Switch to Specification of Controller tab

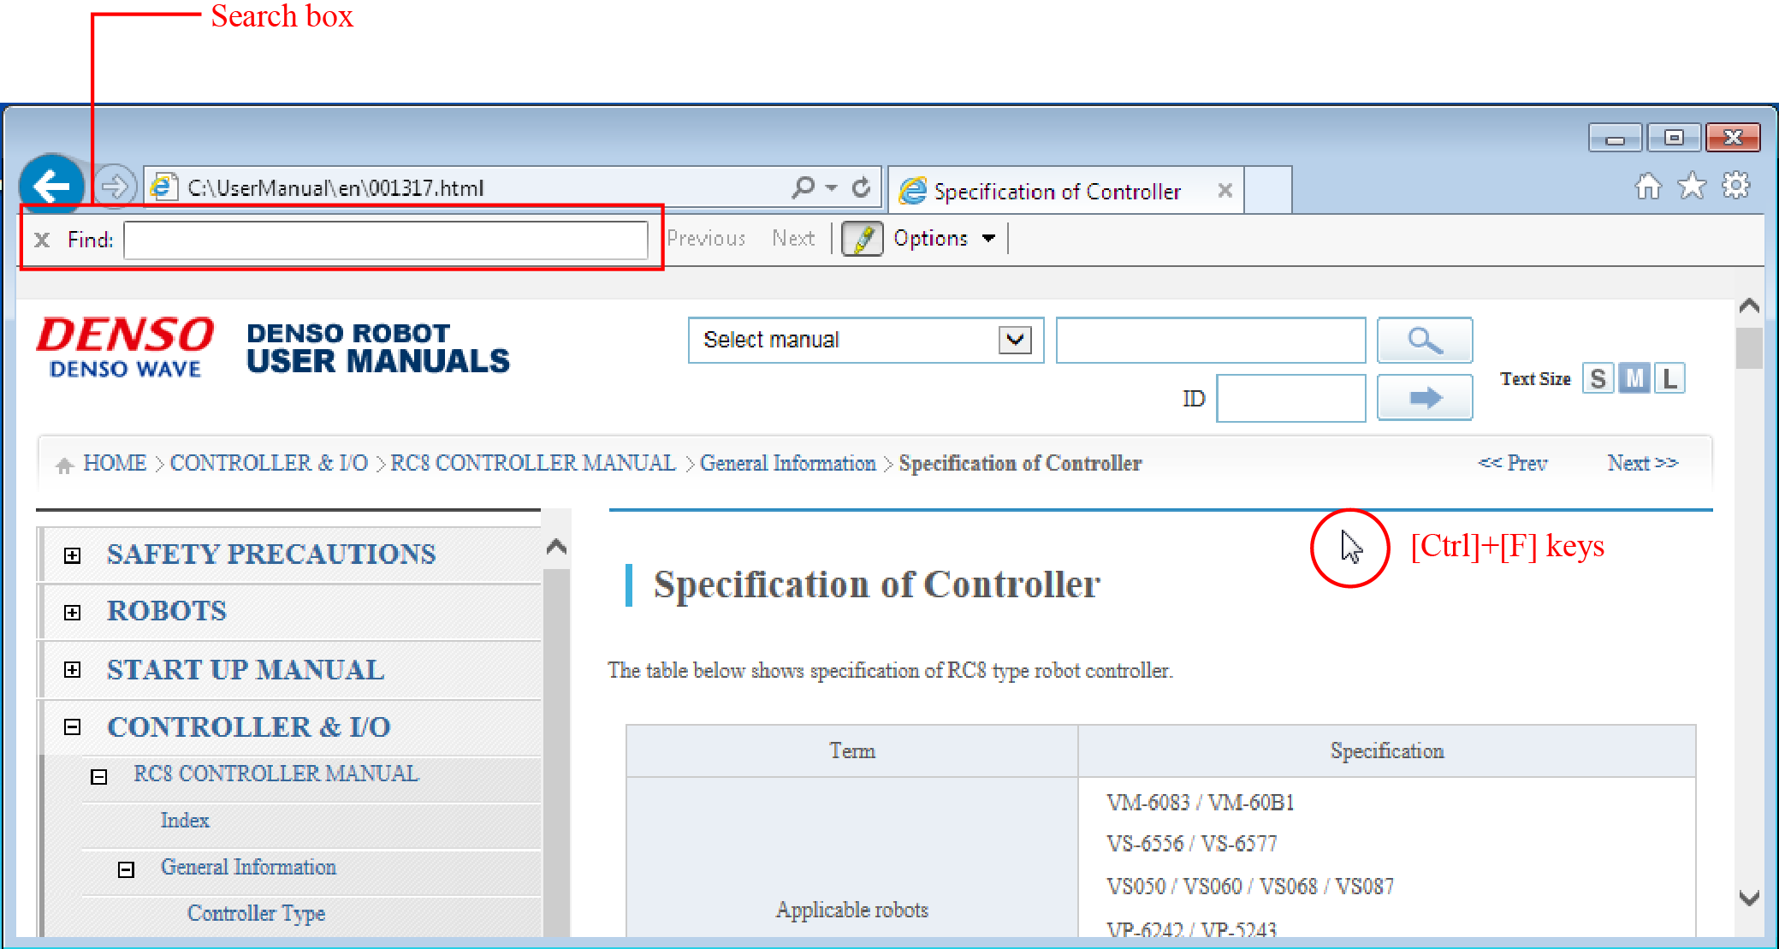coord(1056,191)
